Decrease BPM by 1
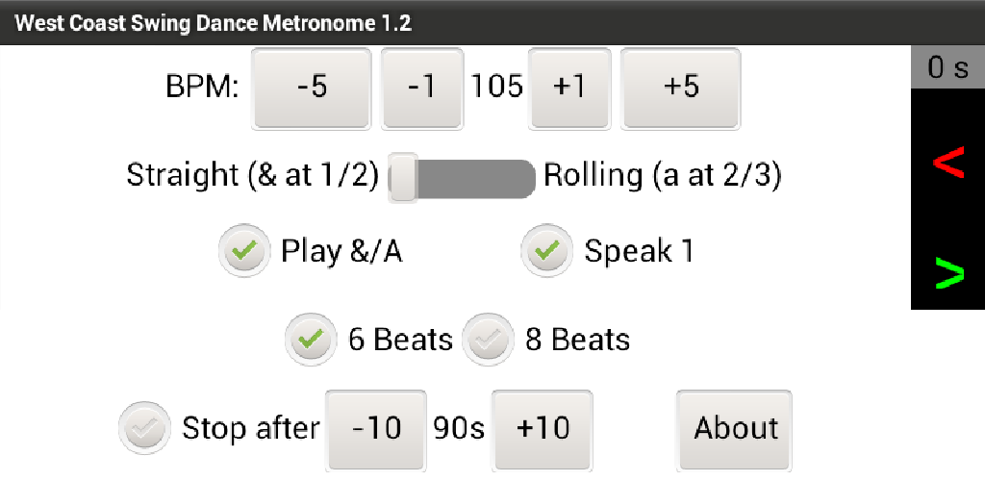The height and width of the screenshot is (481, 985). click(421, 88)
